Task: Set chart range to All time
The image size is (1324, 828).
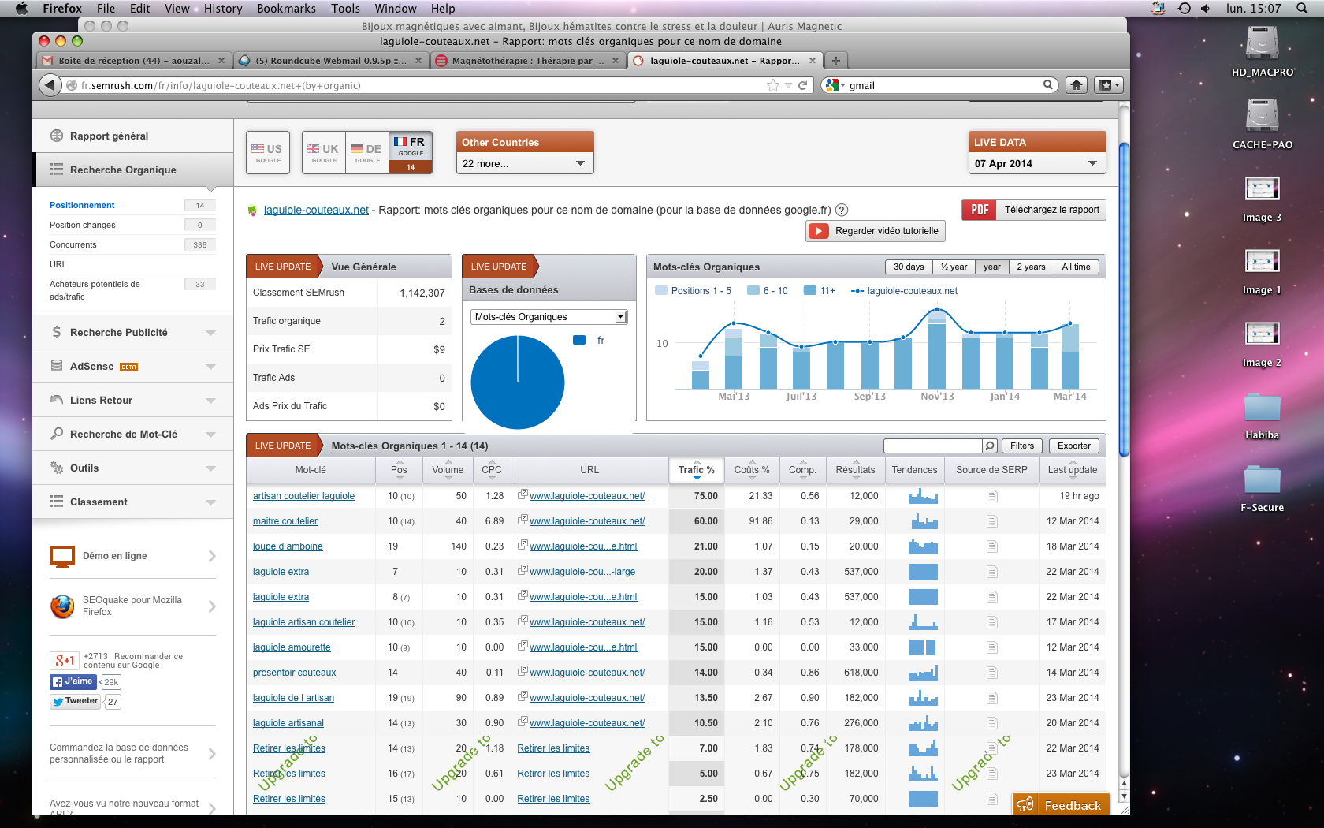Action: pos(1076,267)
